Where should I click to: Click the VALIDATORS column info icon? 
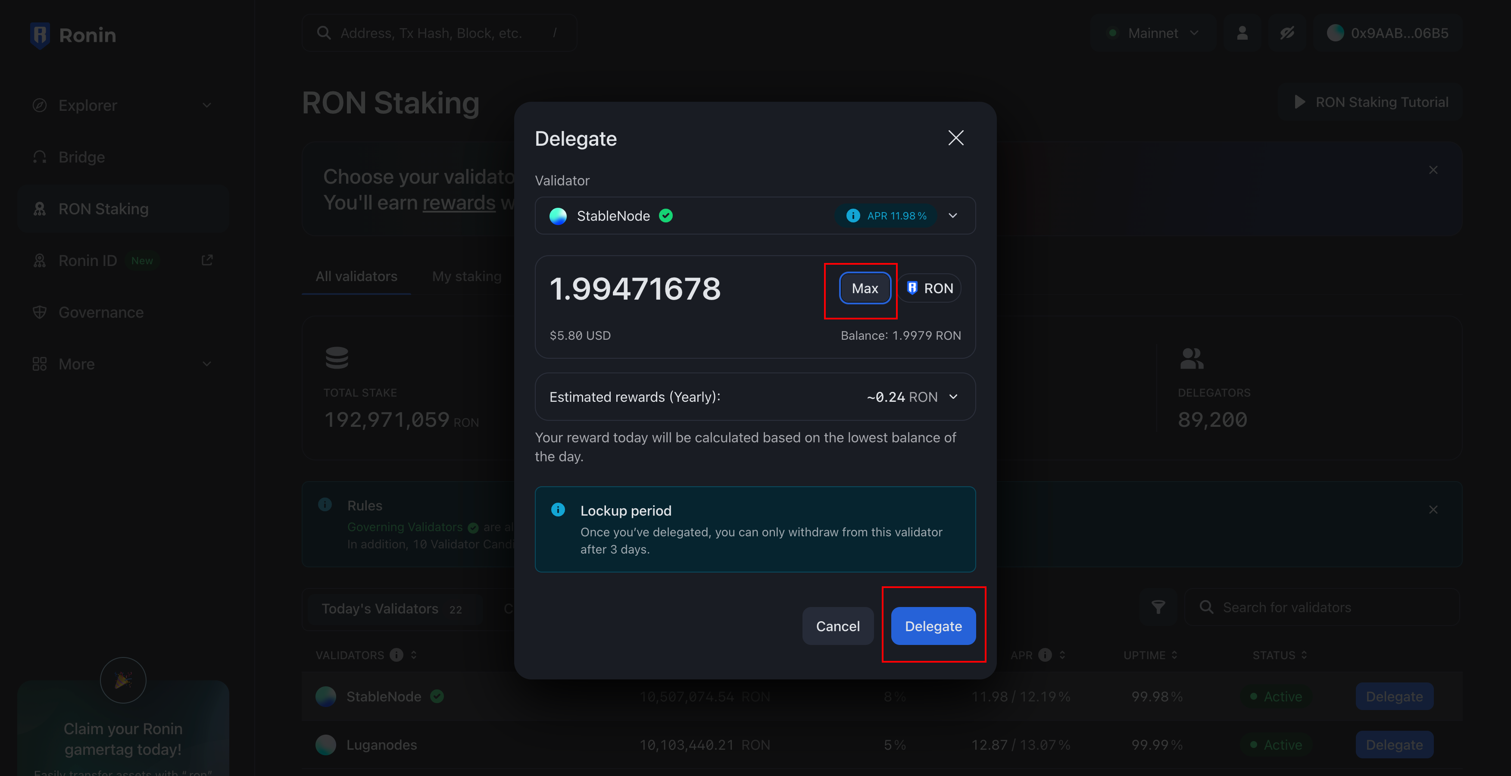pyautogui.click(x=396, y=654)
